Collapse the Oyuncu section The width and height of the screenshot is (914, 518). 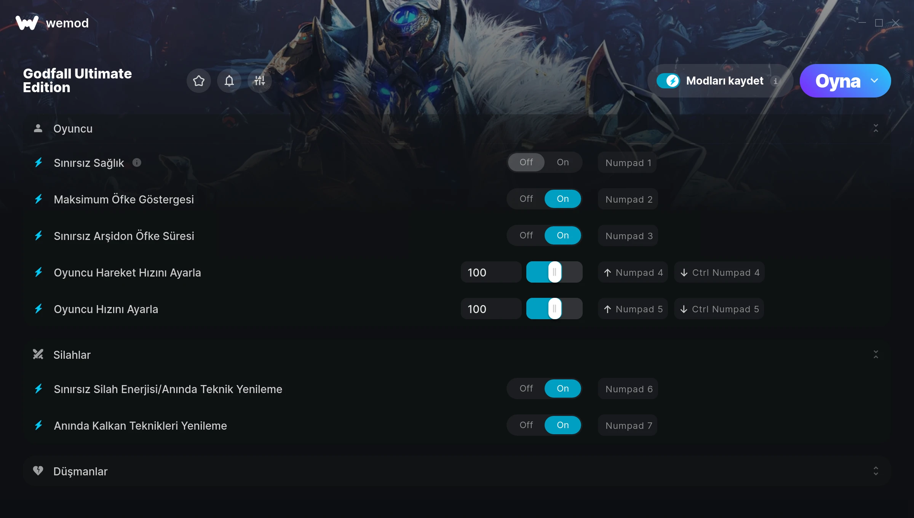(x=876, y=128)
